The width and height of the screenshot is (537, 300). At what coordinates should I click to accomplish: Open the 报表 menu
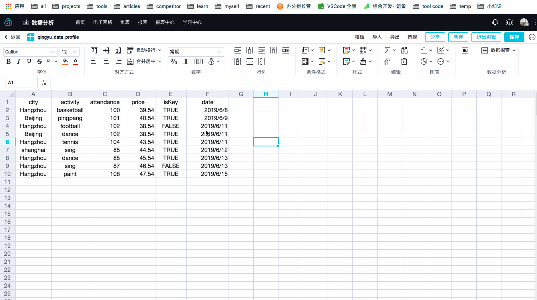(143, 22)
